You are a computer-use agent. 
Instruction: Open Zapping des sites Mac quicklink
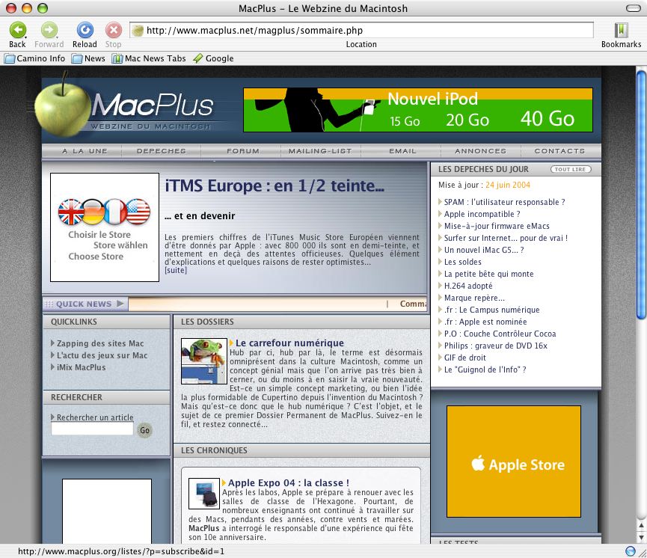point(100,343)
